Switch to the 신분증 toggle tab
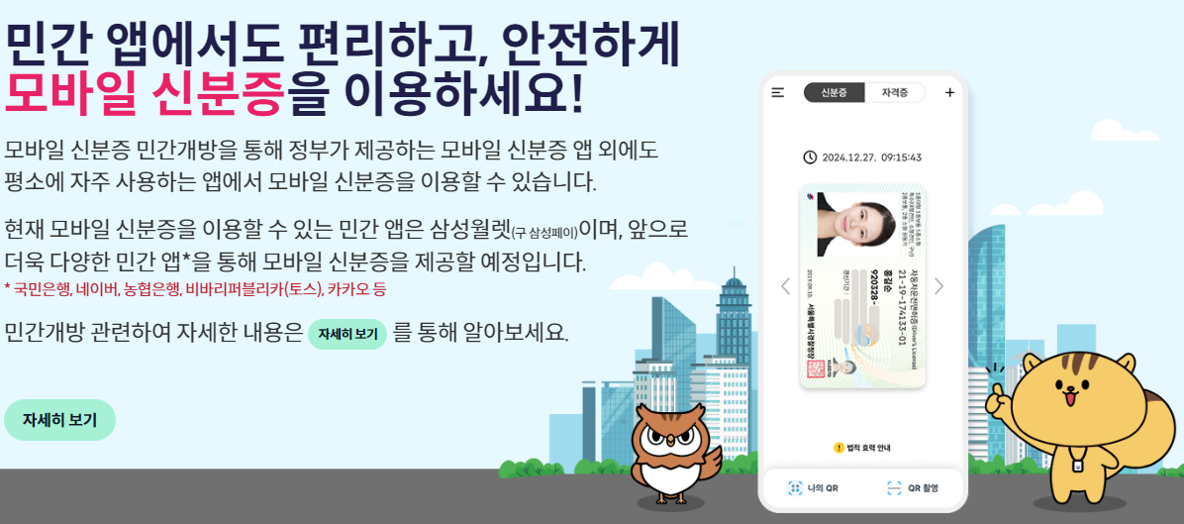This screenshot has width=1184, height=524. [x=833, y=93]
